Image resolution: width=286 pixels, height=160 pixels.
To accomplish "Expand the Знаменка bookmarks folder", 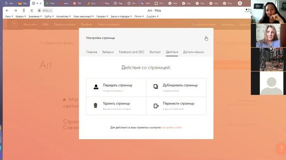I will click(x=35, y=16).
